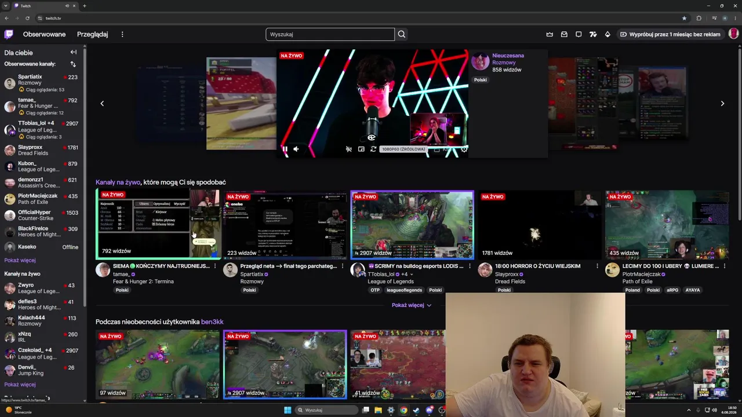Click the reload stream icon in the player
This screenshot has height=417, width=742.
tap(373, 149)
